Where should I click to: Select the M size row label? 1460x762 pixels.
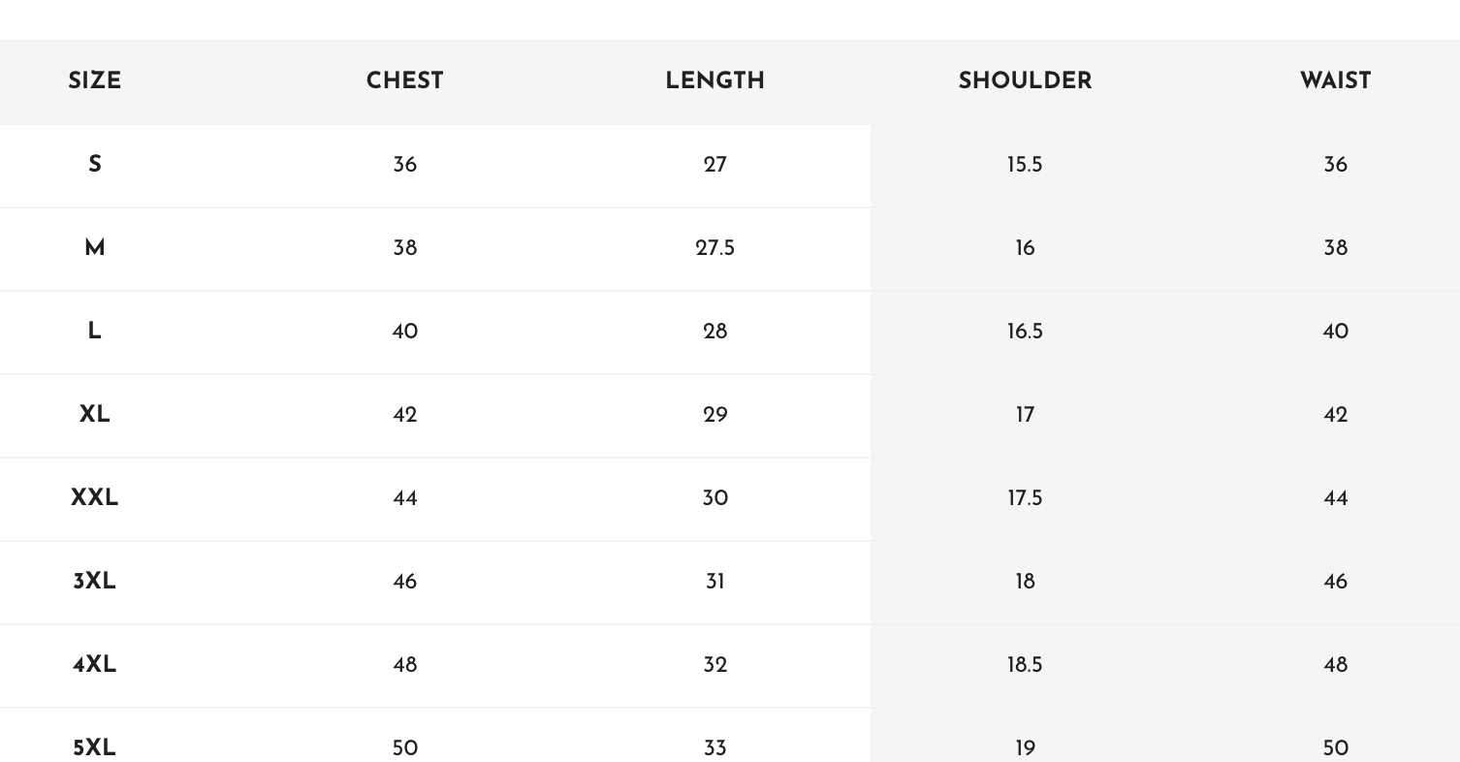(95, 247)
